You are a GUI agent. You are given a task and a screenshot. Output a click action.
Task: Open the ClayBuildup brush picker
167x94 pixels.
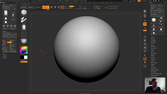pyautogui.click(x=24, y=13)
